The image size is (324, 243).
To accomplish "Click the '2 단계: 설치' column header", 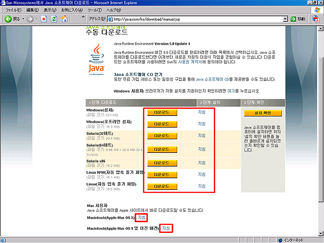I will 219,102.
